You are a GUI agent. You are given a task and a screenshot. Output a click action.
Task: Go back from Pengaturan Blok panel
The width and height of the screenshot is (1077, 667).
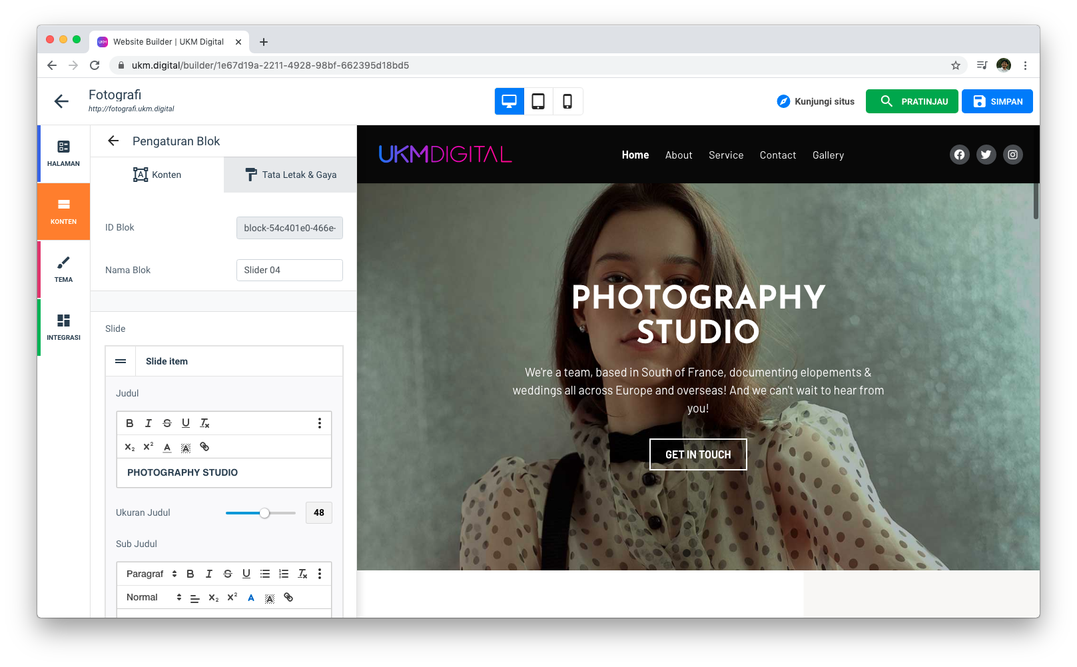click(x=113, y=141)
